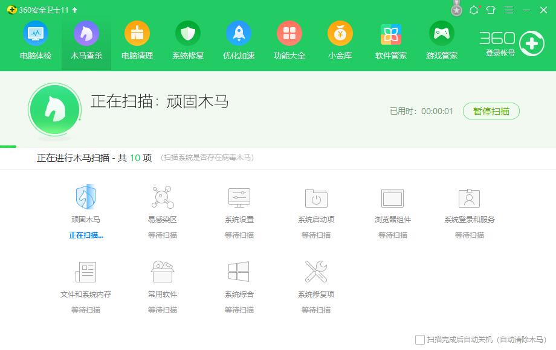
Task: Open 游戏管家 gamepad icon
Action: (441, 33)
